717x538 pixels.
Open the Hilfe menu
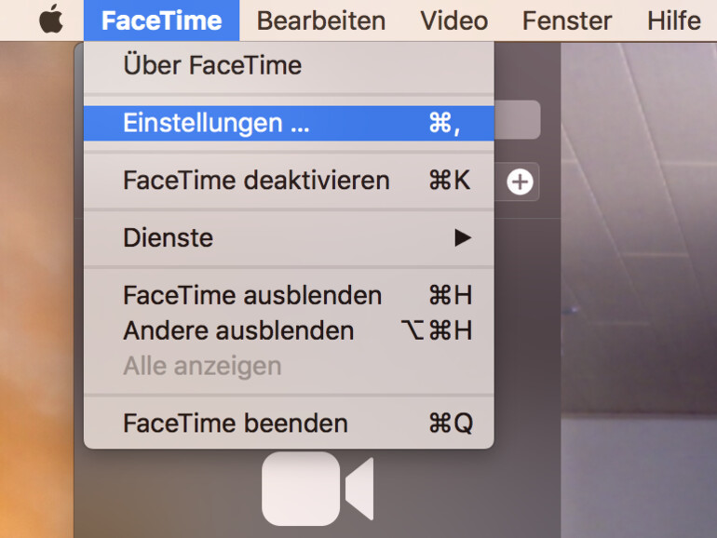(x=673, y=20)
